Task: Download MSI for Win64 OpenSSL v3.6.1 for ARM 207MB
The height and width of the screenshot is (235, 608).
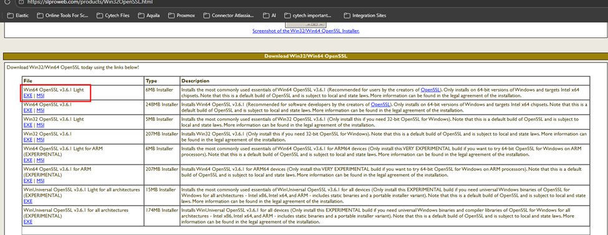Action: [41, 181]
